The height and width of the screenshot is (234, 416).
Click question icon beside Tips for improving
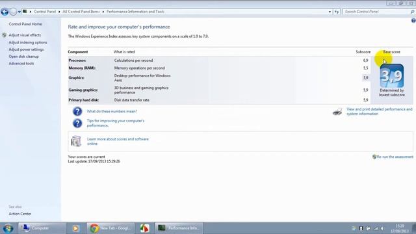(x=77, y=123)
